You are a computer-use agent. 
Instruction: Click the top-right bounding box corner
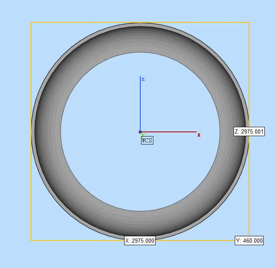[249, 22]
